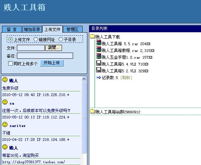Enable the 同时上传多个 checkbox
This screenshot has width=201, height=165.
click(10, 63)
